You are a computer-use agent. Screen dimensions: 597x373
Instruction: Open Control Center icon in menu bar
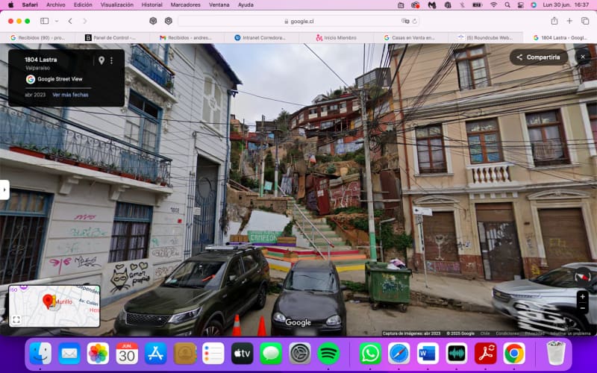[520, 5]
